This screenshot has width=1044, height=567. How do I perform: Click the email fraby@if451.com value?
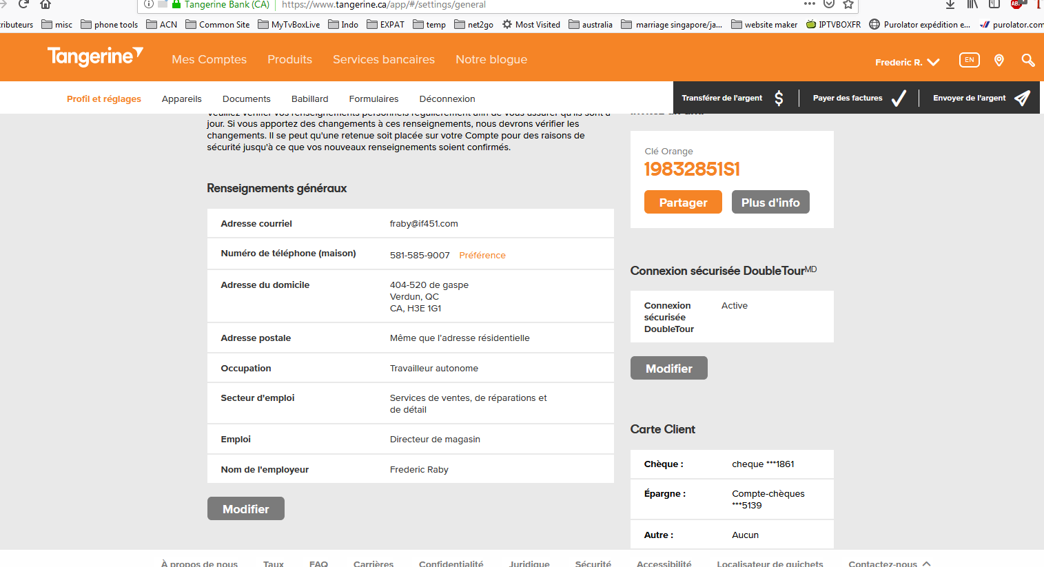click(x=424, y=223)
